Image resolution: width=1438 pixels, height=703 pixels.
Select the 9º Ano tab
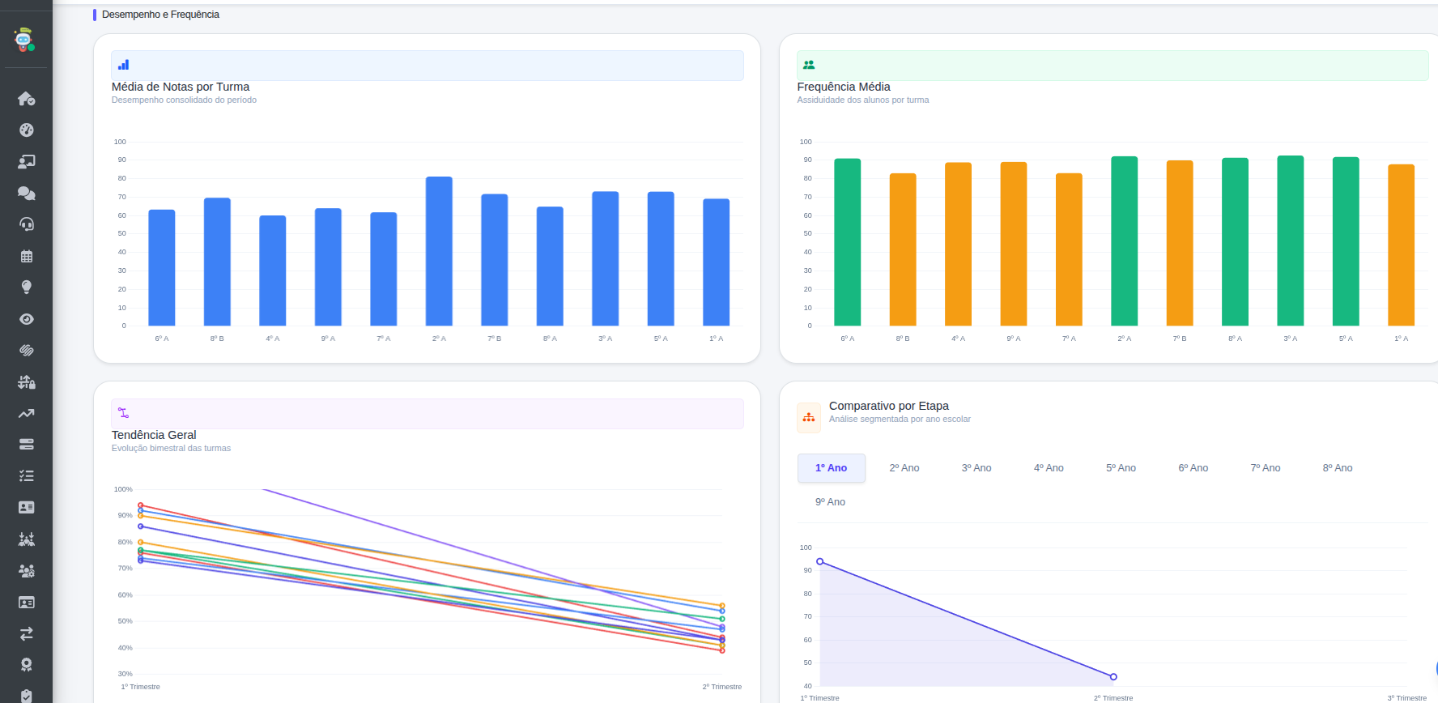830,502
